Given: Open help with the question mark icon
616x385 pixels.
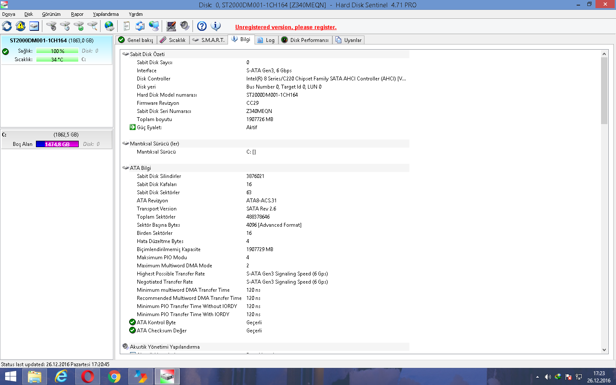Looking at the screenshot, I should [202, 26].
